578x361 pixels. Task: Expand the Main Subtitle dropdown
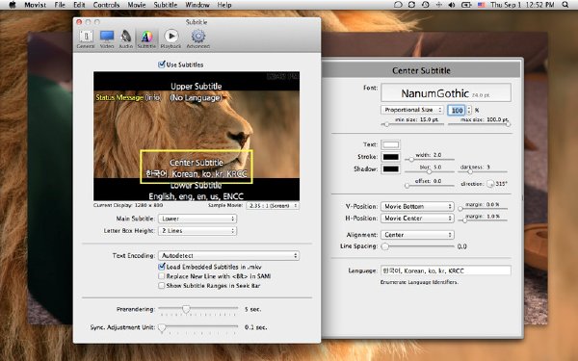click(197, 219)
